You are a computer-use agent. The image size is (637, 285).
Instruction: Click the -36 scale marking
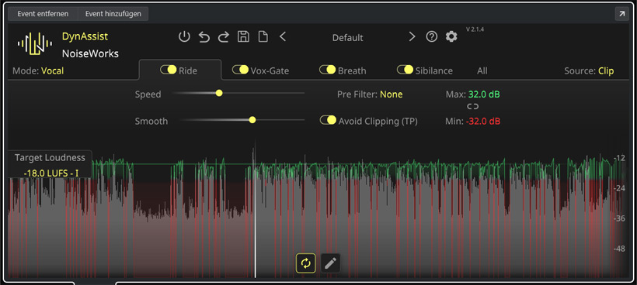coord(620,218)
